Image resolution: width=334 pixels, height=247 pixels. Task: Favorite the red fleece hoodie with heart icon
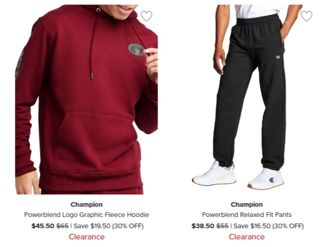pos(147,16)
